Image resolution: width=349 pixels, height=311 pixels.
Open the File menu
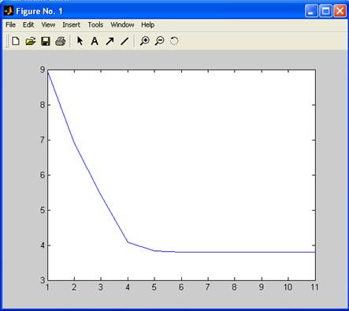(10, 24)
